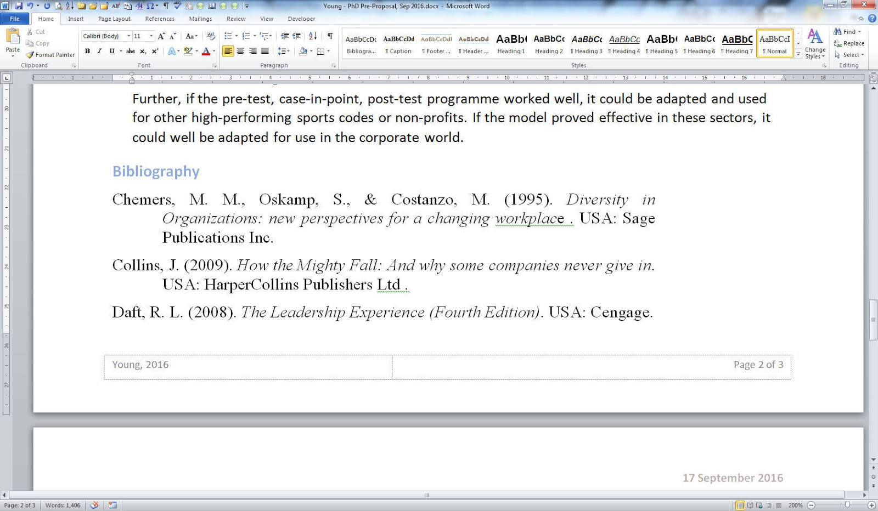Click the Format Painter icon
Image resolution: width=878 pixels, height=511 pixels.
click(x=31, y=55)
